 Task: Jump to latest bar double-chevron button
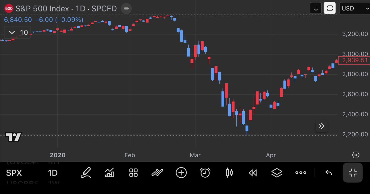[x=322, y=126]
